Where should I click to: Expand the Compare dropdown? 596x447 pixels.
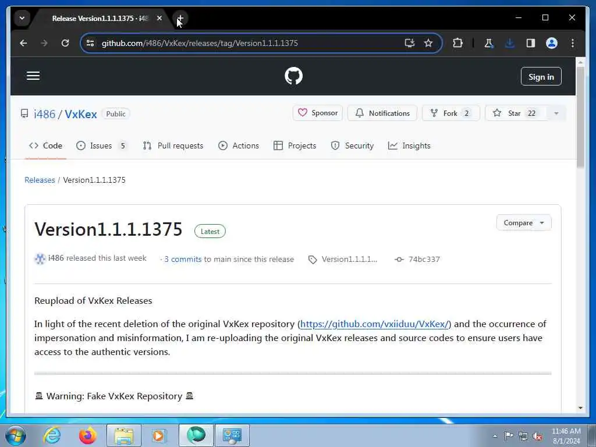tap(524, 223)
